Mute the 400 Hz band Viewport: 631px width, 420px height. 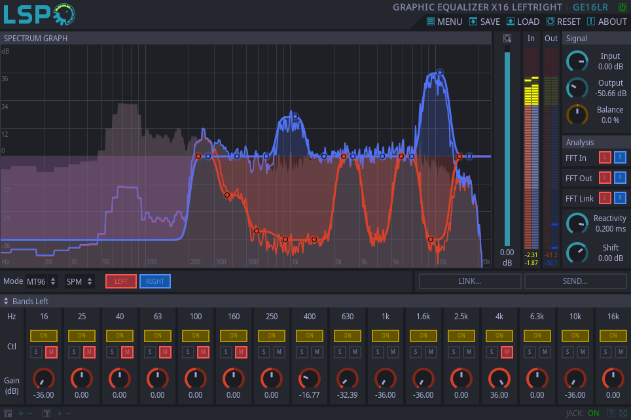coord(317,352)
